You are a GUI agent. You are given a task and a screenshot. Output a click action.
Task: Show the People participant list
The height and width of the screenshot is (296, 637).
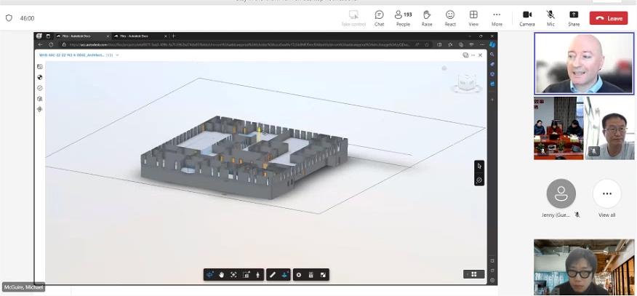point(402,17)
